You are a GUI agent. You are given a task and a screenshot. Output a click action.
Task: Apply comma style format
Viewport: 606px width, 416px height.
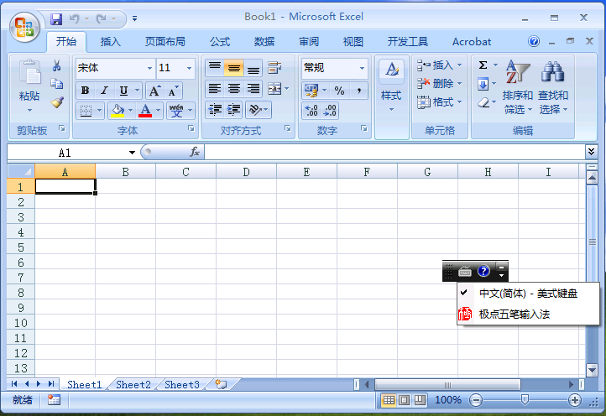358,91
